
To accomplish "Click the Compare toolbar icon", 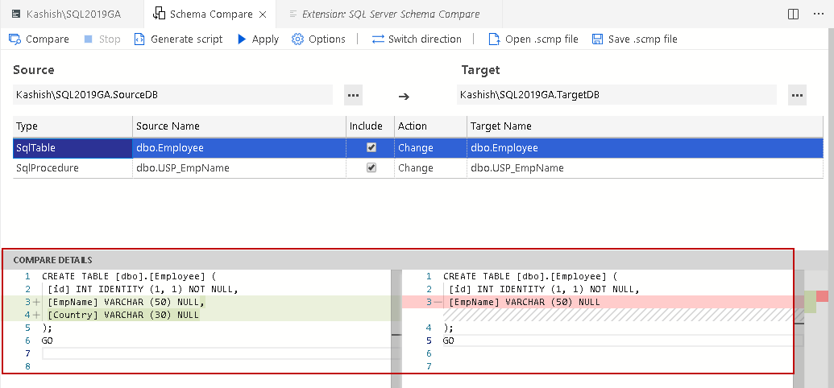I will tap(15, 39).
